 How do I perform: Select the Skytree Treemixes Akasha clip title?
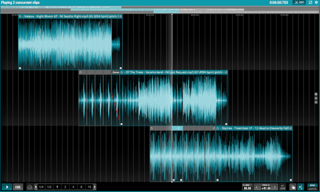pos(254,128)
